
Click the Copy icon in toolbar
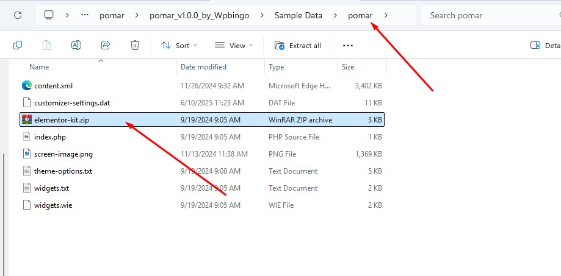click(x=18, y=45)
